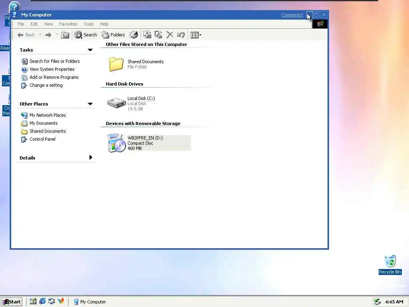Go up one folder level
This screenshot has height=307, width=409.
click(65, 35)
